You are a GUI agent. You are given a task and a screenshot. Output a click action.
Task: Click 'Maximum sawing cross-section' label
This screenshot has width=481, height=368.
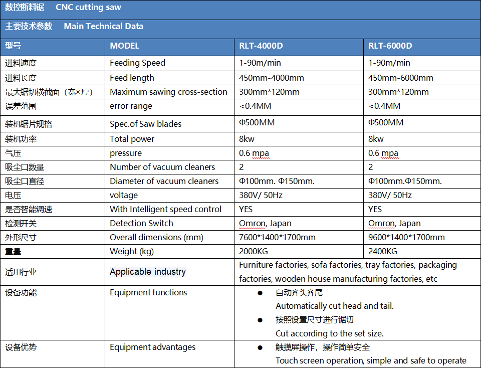pyautogui.click(x=168, y=92)
